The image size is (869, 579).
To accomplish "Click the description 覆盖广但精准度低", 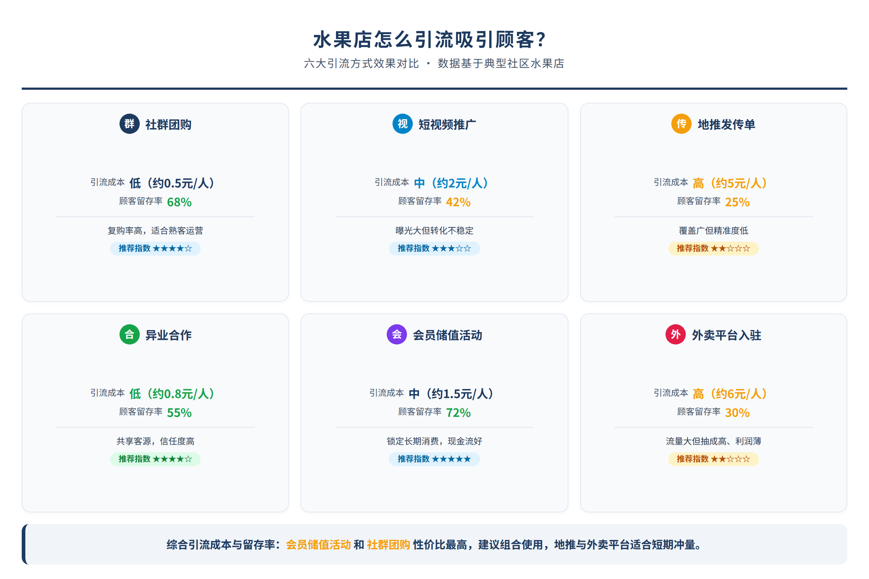I will coord(713,231).
